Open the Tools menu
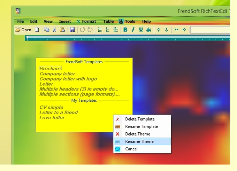Viewport: 237px width, 171px height. click(130, 22)
